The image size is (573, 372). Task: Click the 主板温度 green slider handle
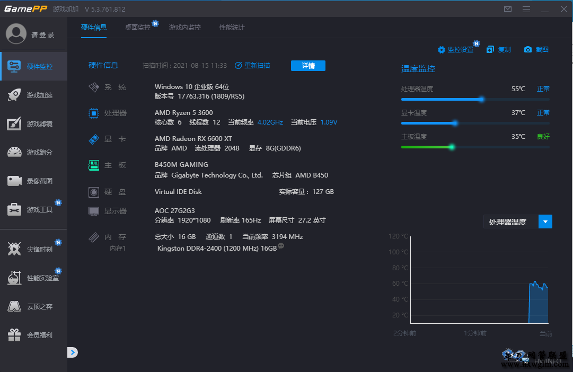(452, 147)
